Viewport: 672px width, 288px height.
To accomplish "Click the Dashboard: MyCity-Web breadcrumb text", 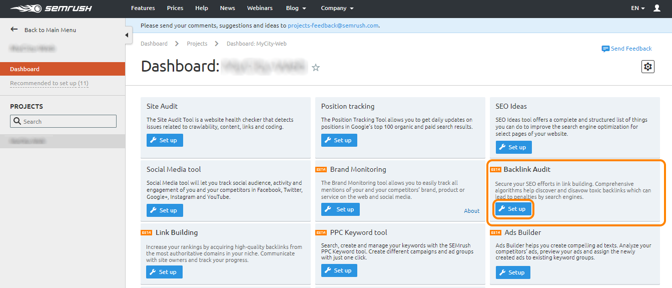I will pyautogui.click(x=257, y=44).
